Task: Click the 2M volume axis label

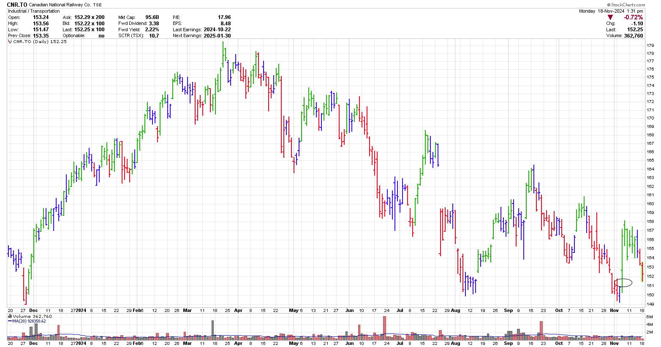Action: coord(650,332)
